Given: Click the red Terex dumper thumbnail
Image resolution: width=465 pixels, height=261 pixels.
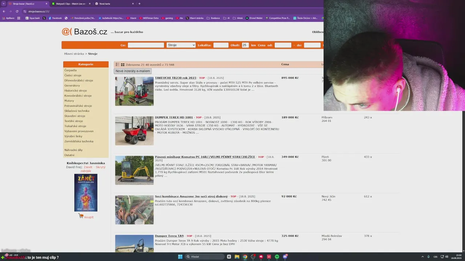Looking at the screenshot, I should click(x=134, y=131).
